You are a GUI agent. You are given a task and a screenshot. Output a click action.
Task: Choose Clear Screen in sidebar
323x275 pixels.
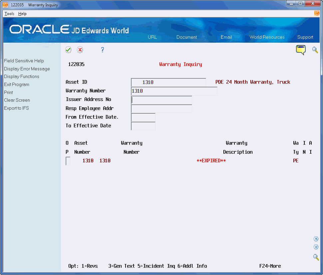pos(17,100)
